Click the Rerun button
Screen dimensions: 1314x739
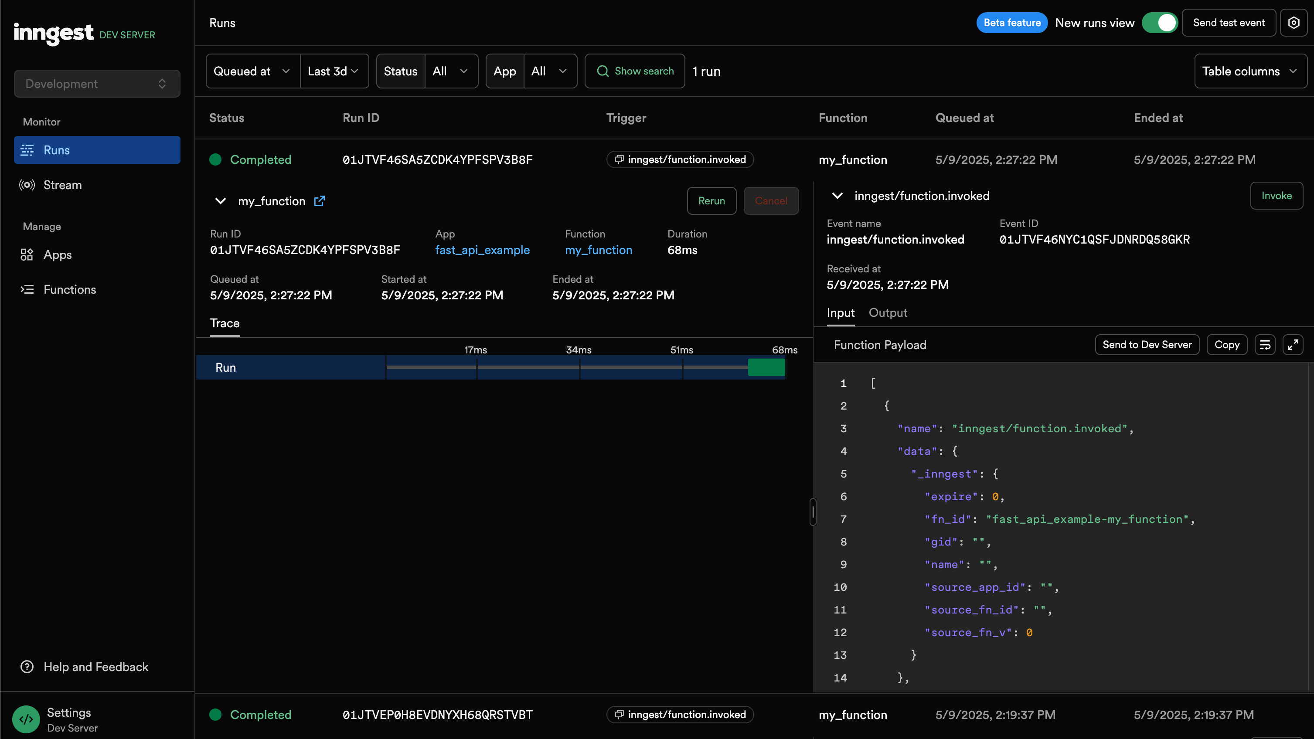(x=711, y=201)
